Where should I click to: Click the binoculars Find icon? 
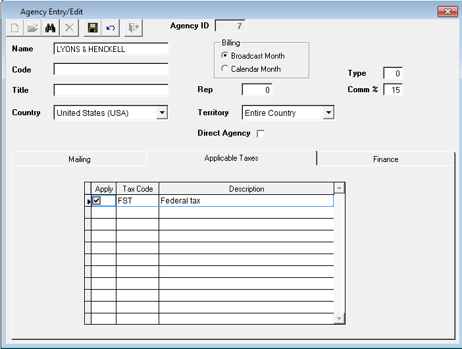(51, 28)
